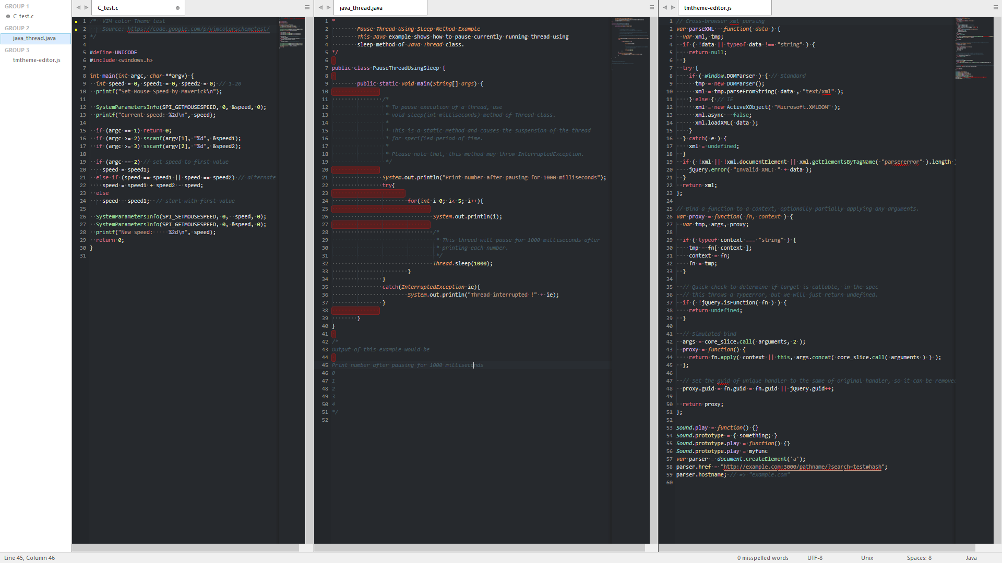Screen dimensions: 1002x563
Task: Click unsaved dot on C_test.c tab
Action: point(177,8)
